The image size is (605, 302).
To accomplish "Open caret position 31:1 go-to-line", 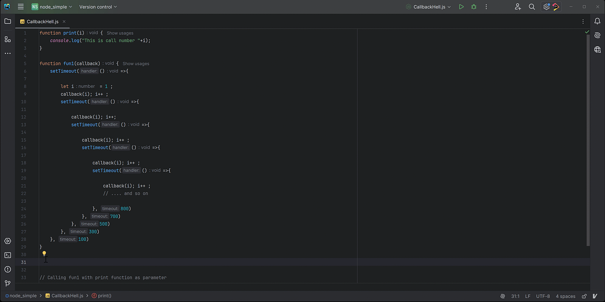I will click(x=515, y=296).
